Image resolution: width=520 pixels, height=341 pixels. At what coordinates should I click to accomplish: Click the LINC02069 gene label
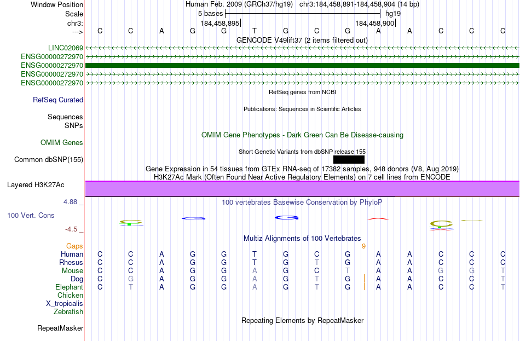click(x=65, y=48)
